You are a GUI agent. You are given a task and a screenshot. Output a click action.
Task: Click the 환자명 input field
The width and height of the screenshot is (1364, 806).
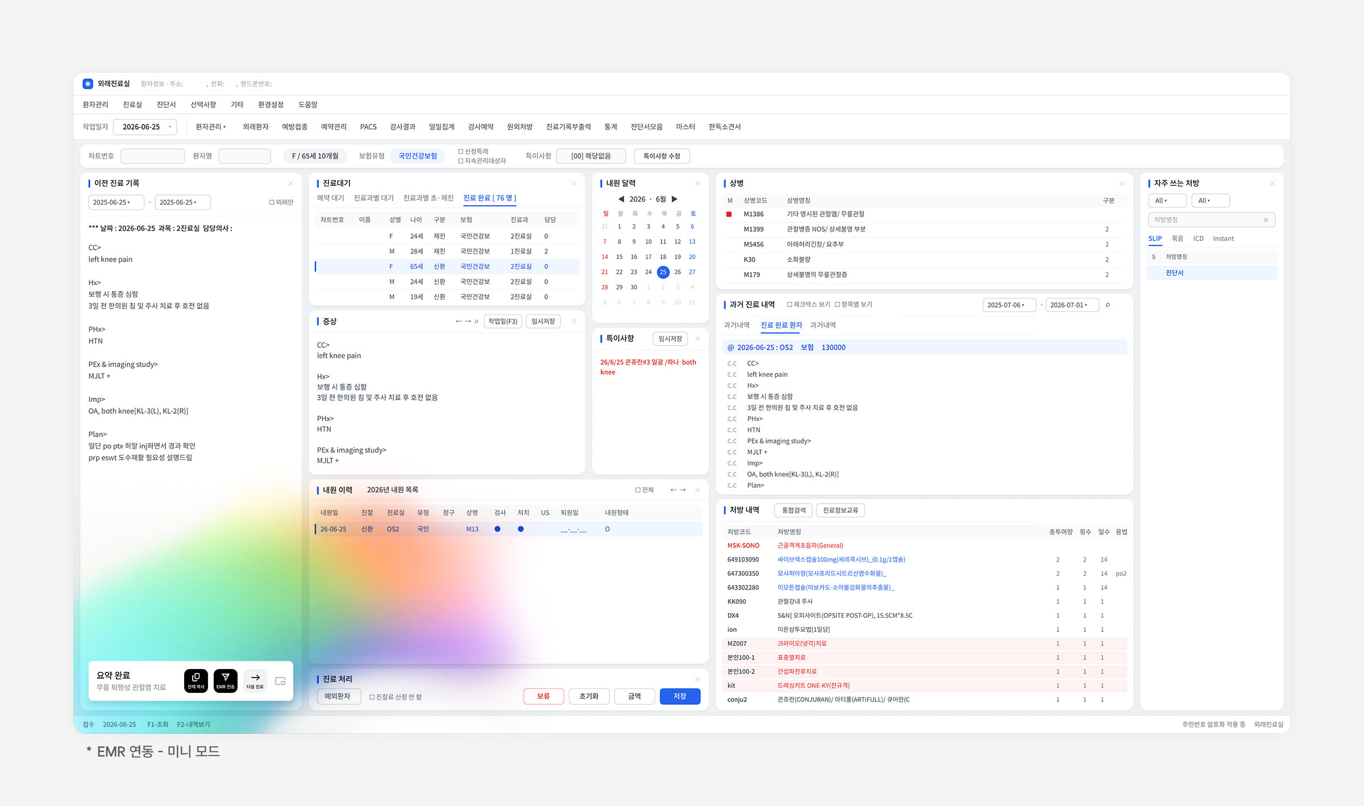pyautogui.click(x=244, y=156)
